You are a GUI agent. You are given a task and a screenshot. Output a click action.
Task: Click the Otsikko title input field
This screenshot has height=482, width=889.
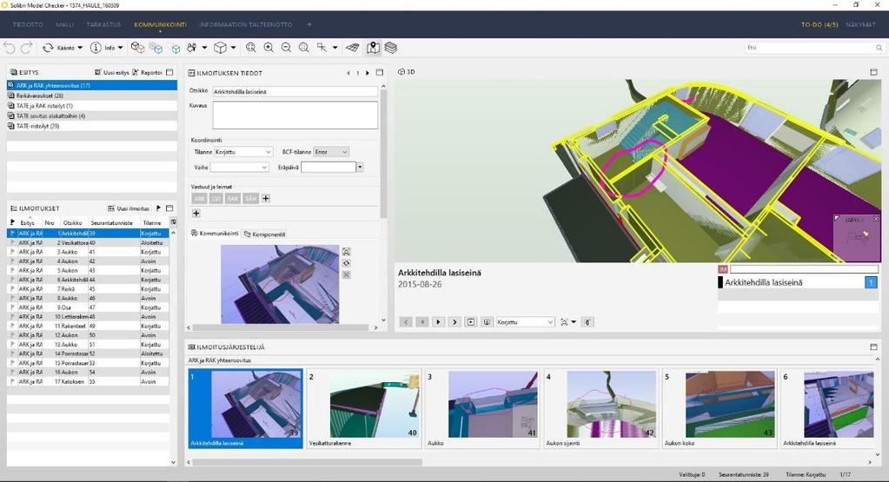(x=295, y=91)
